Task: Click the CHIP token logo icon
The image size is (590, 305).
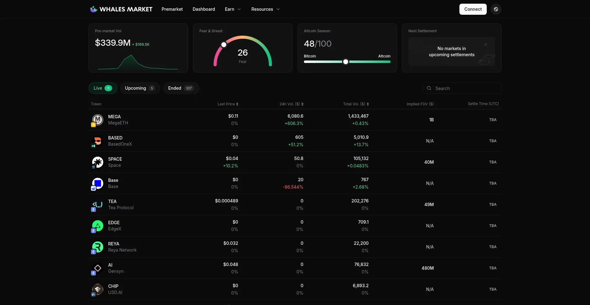Action: pyautogui.click(x=98, y=289)
